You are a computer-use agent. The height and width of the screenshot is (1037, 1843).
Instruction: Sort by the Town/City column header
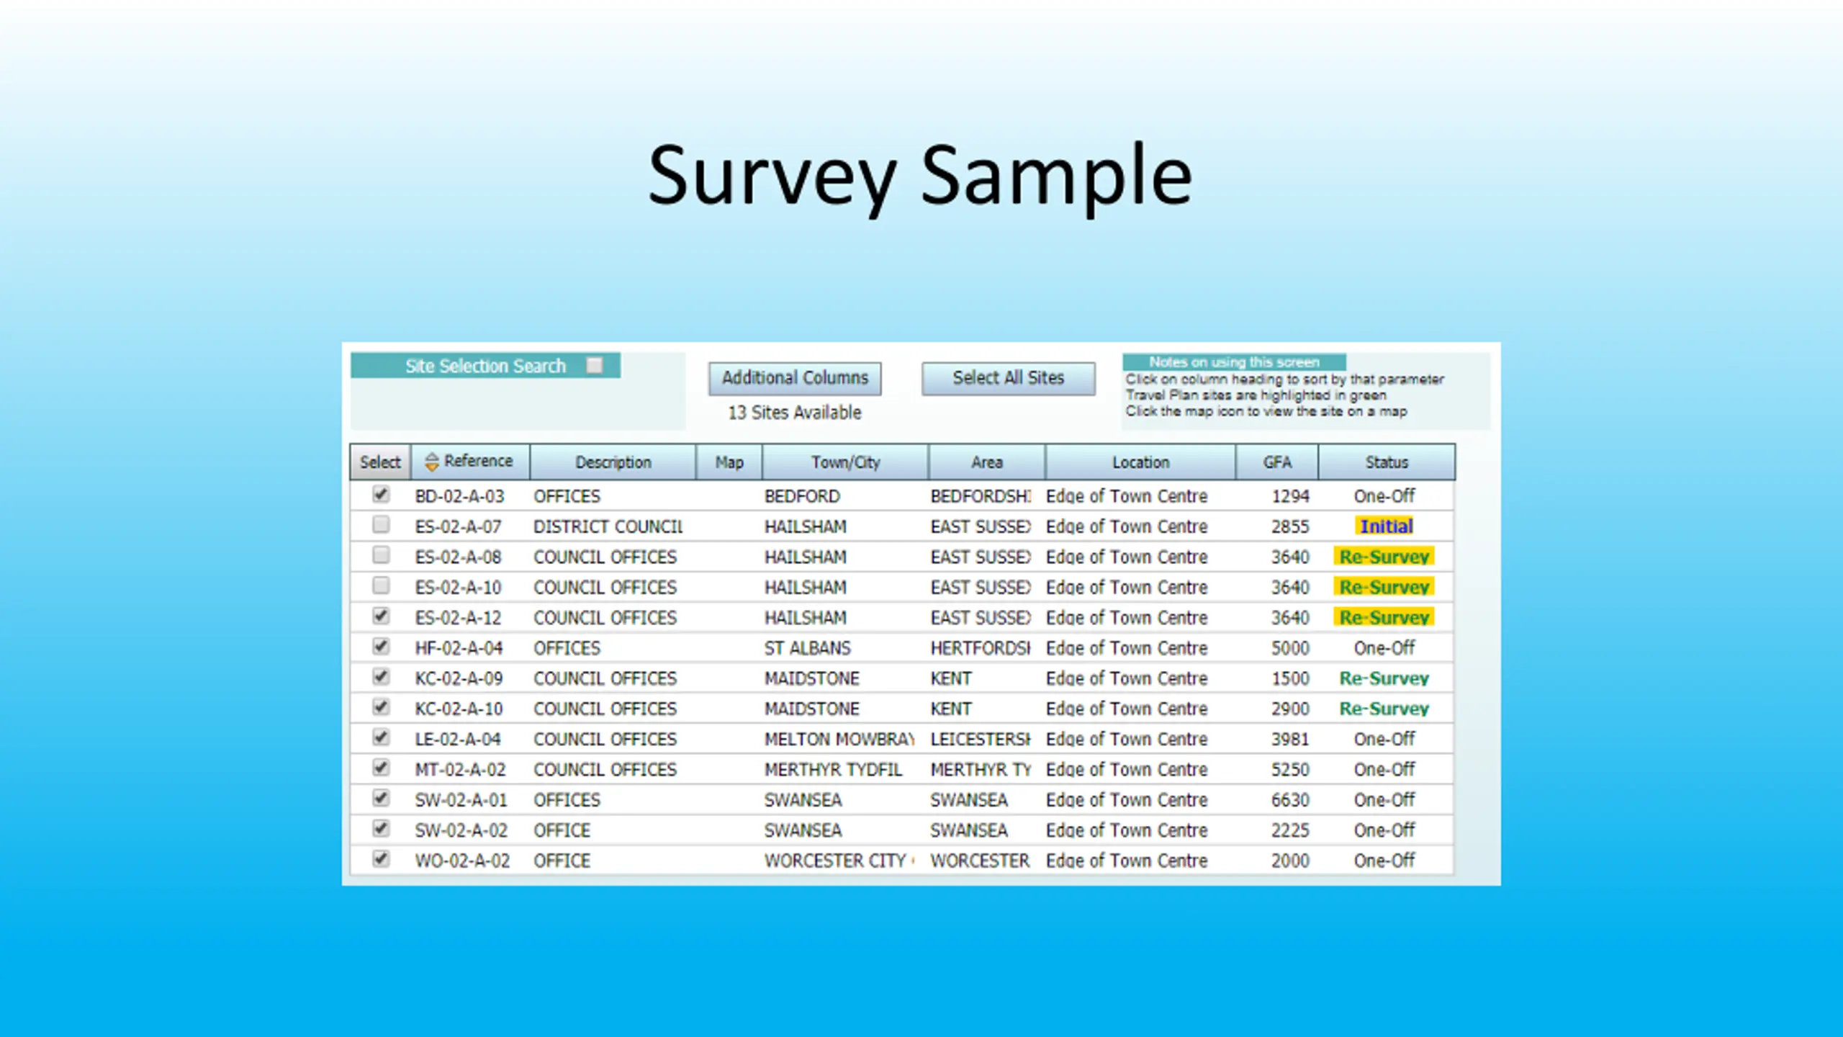(x=845, y=462)
